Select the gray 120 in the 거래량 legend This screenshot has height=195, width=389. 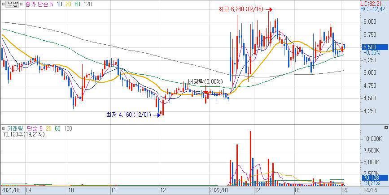[68, 128]
